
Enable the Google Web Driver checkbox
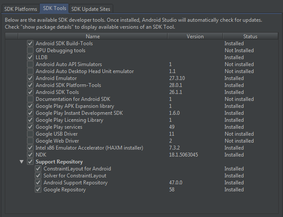30,141
